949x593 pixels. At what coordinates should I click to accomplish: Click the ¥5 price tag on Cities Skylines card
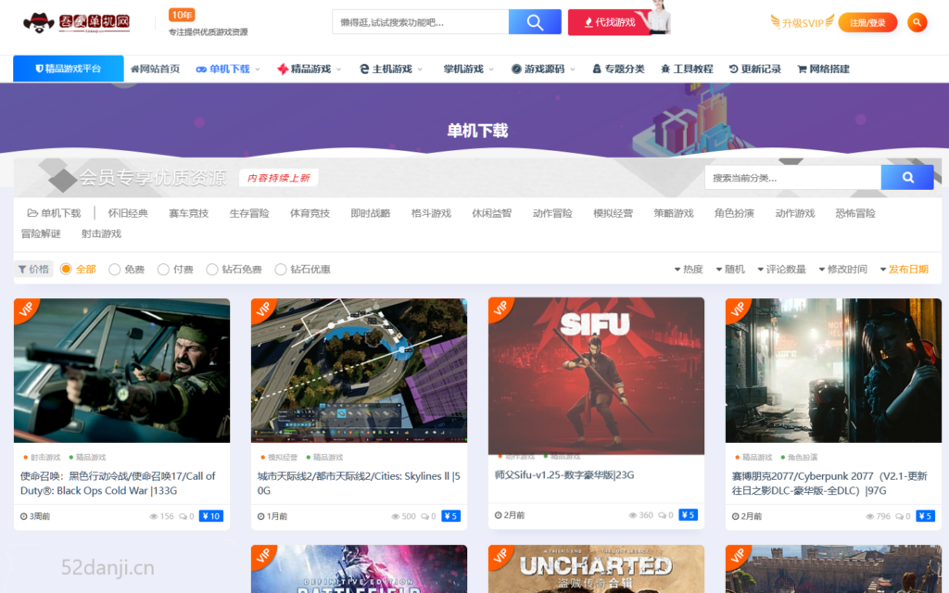(x=451, y=516)
